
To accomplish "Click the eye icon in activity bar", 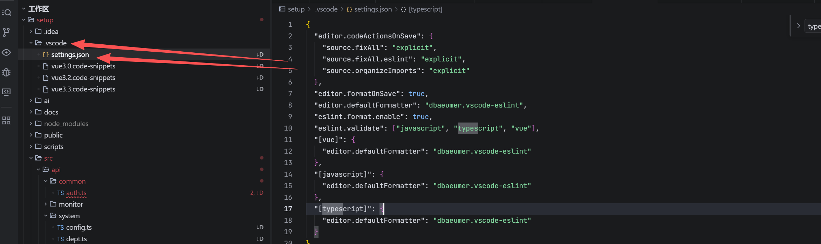I will point(6,52).
